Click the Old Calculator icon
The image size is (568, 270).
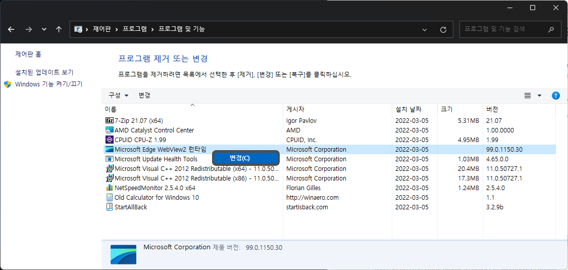click(109, 197)
